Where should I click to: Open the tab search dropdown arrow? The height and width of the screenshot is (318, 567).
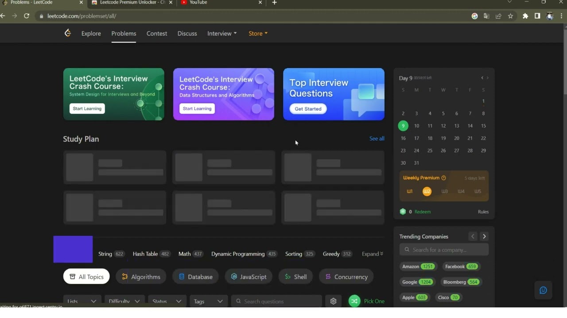point(509,2)
